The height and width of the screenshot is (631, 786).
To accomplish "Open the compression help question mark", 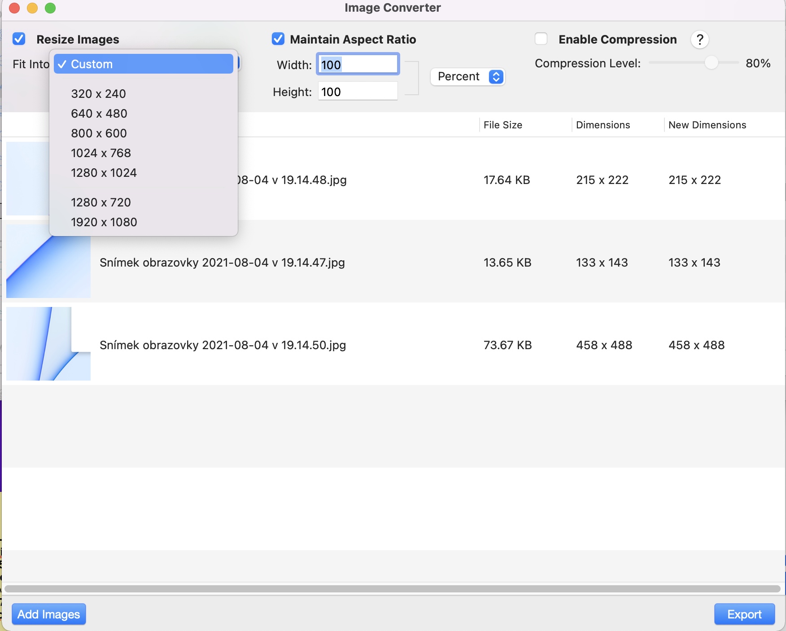I will (x=699, y=39).
